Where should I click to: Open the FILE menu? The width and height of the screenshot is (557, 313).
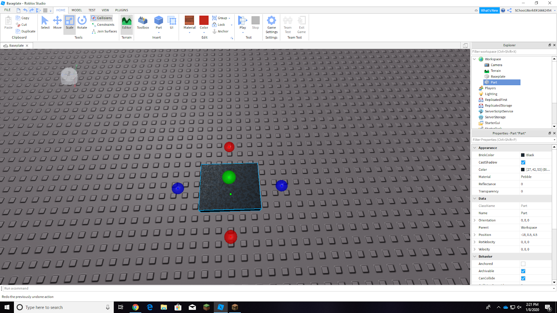[x=7, y=10]
